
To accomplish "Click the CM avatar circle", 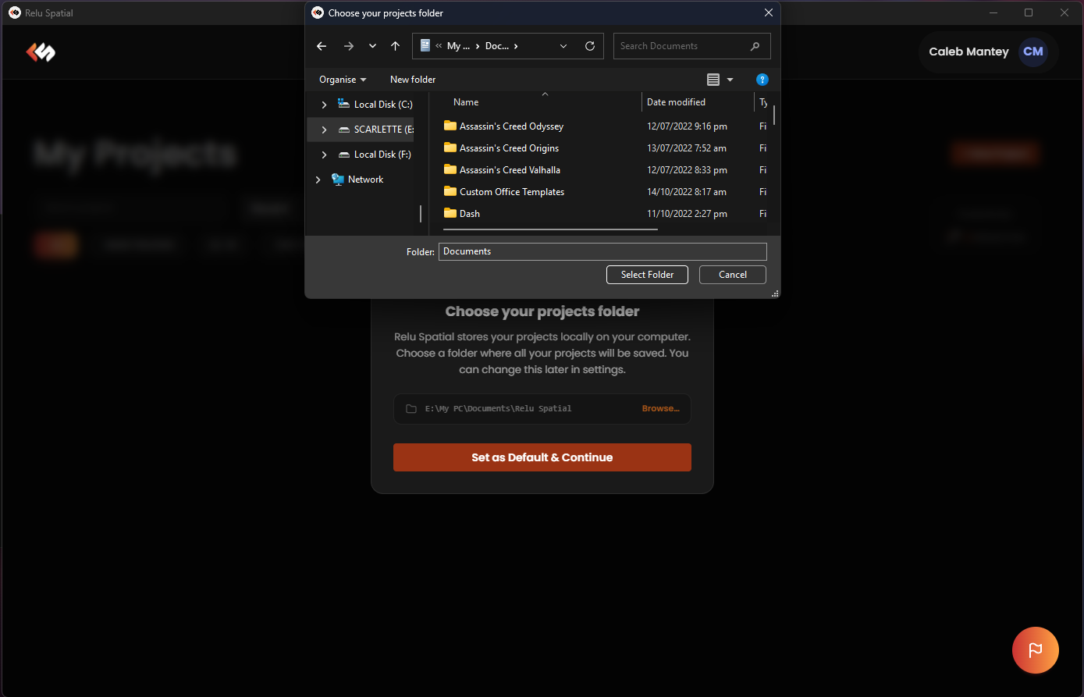I will pyautogui.click(x=1033, y=52).
